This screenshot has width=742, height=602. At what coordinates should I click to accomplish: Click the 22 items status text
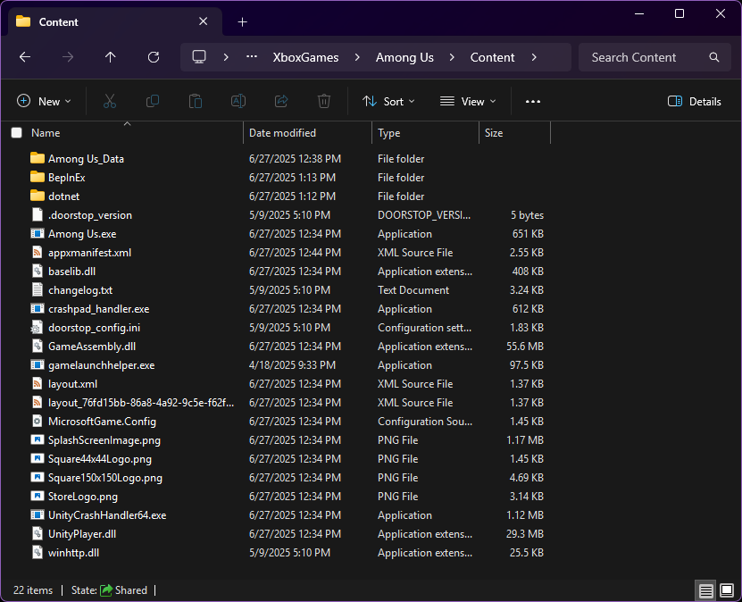pos(33,590)
